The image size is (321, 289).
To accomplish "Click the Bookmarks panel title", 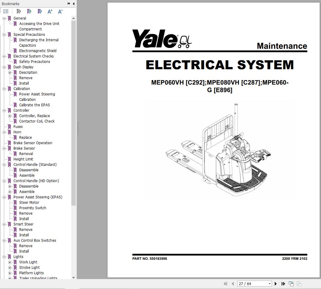I will point(11,4).
